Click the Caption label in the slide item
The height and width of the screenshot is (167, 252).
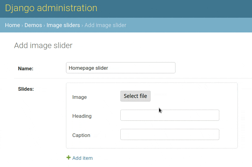pos(81,135)
